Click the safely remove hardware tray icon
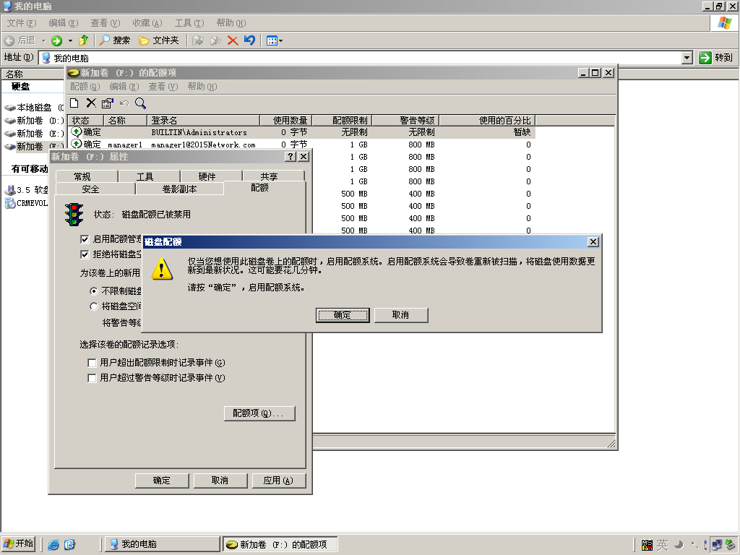Screen dimensions: 740x555 731,545
